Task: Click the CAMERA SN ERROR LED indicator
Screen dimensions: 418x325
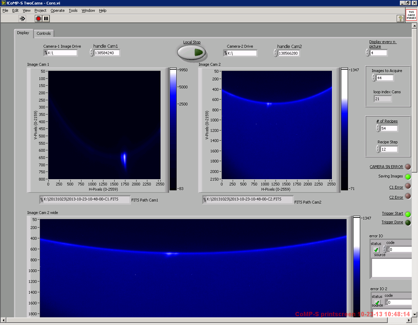Action: point(408,167)
